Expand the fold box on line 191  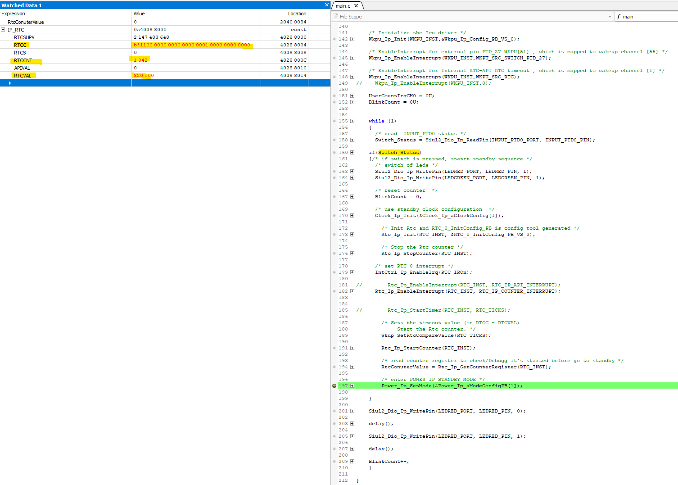pos(353,348)
